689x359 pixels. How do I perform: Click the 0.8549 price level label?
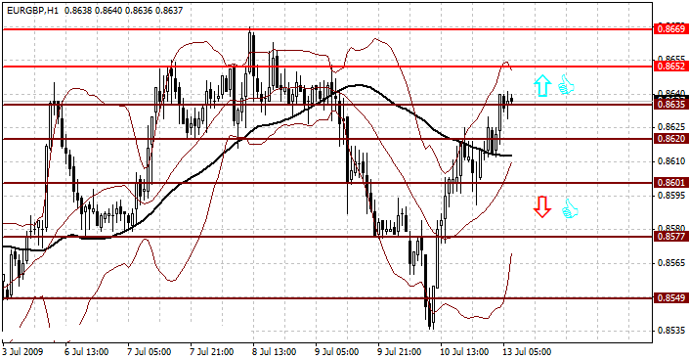[x=670, y=298]
